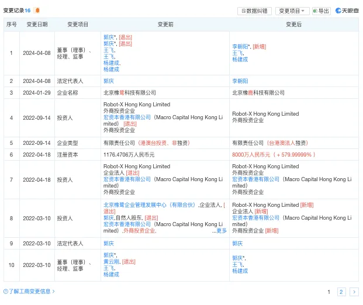Open 了解工商变更信息 help link
The image size is (363, 305).
pyautogui.click(x=29, y=291)
